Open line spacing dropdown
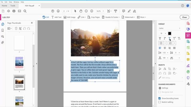The height and width of the screenshot is (107, 191). click(x=168, y=53)
